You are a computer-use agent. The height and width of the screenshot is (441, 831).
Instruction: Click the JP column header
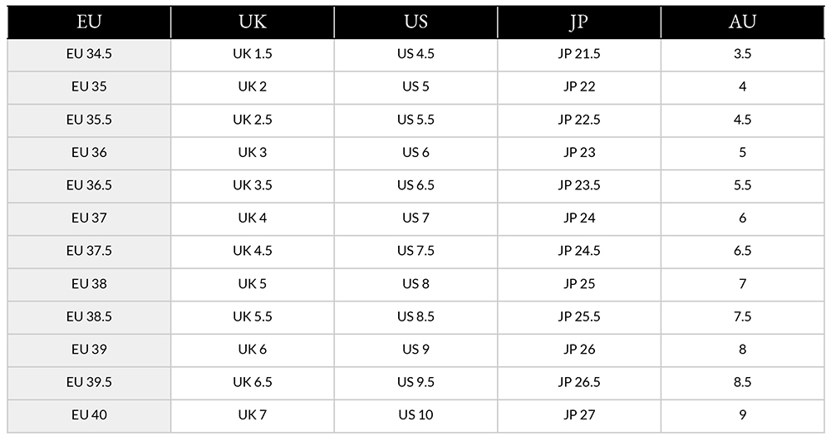578,22
